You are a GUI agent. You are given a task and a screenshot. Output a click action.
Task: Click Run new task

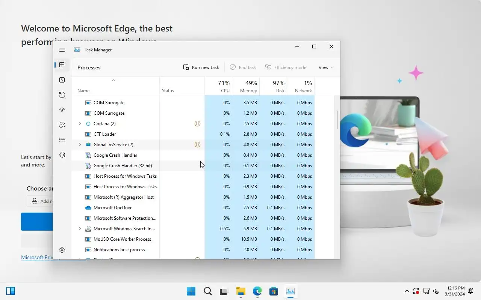click(x=201, y=67)
